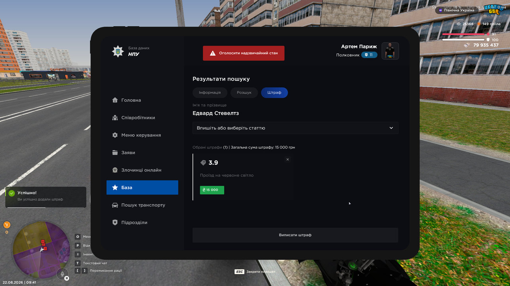Image resolution: width=510 pixels, height=286 pixels.
Task: Click the O key hint icon
Action: point(78,237)
